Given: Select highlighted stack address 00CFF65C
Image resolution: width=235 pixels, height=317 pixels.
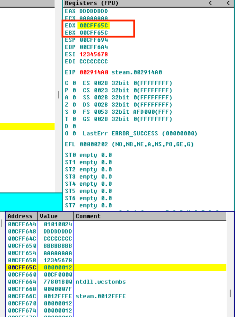Looking at the screenshot, I should 22,267.
